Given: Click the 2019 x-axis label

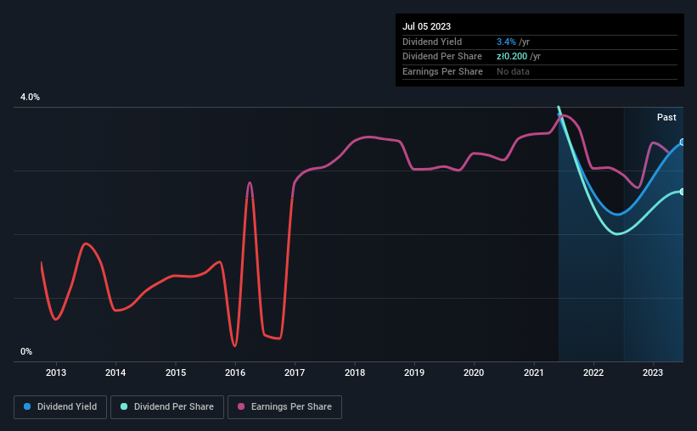Looking at the screenshot, I should pos(414,372).
